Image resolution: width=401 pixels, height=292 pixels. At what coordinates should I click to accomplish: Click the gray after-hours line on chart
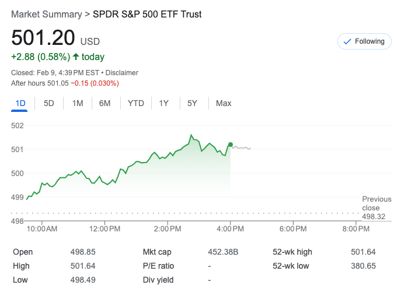tap(242, 148)
